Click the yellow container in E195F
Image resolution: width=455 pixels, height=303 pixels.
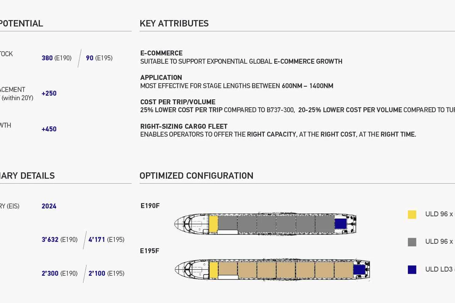214,270
